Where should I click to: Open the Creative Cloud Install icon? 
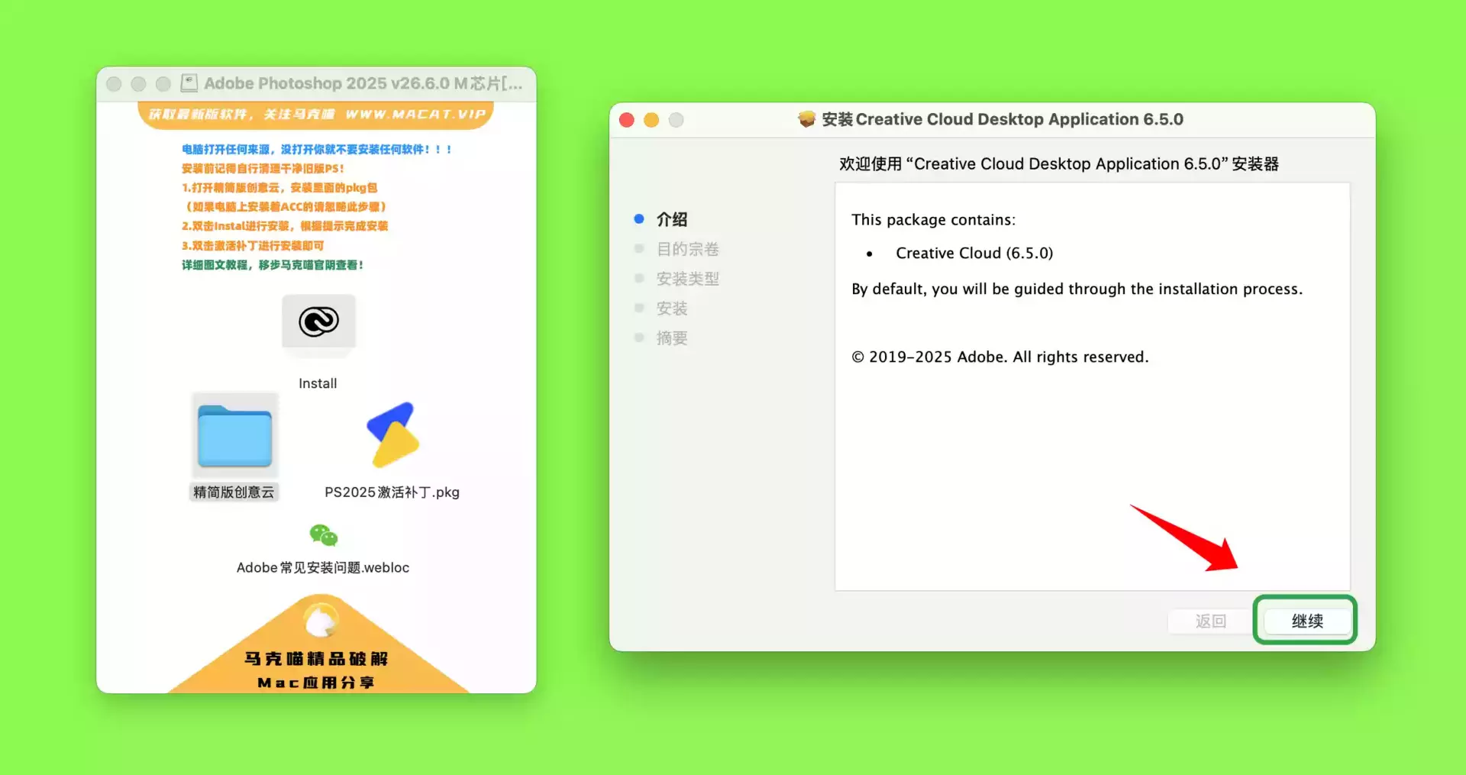click(x=318, y=322)
